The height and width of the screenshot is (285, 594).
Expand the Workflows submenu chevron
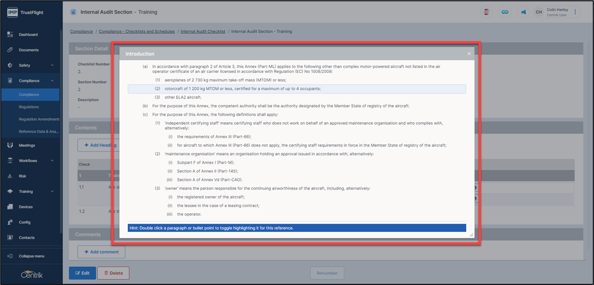pos(52,161)
